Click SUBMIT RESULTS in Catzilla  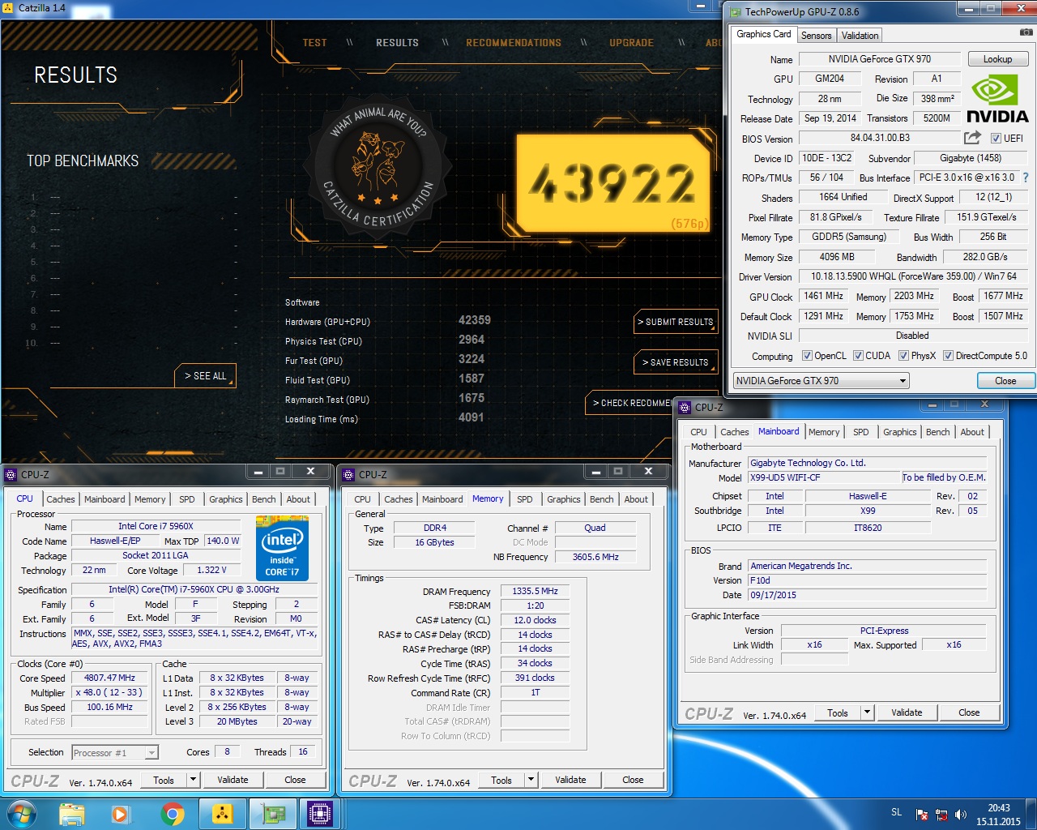tap(676, 322)
